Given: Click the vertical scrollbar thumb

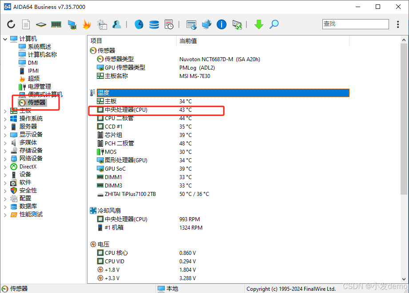Looking at the screenshot, I should [404, 119].
